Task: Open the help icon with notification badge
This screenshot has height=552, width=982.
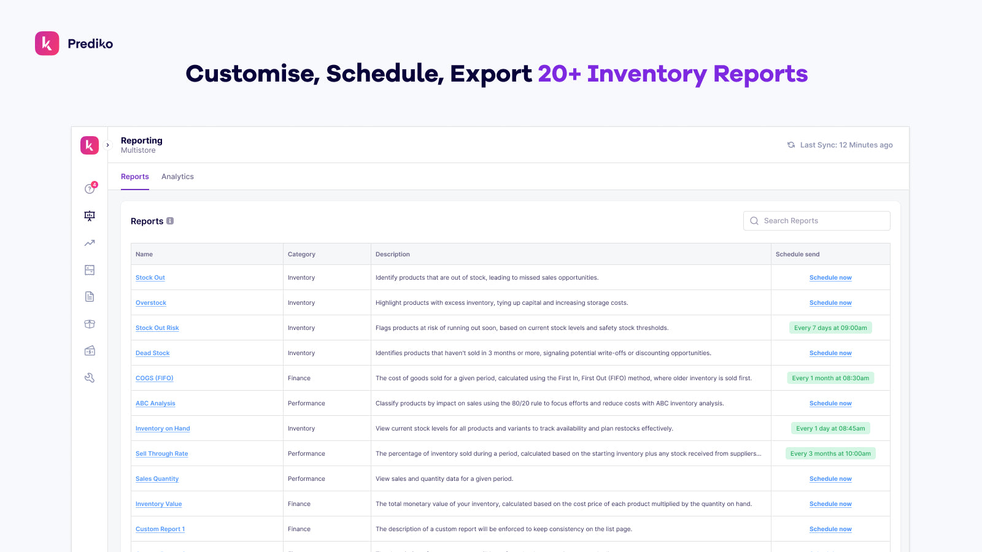Action: click(x=90, y=188)
